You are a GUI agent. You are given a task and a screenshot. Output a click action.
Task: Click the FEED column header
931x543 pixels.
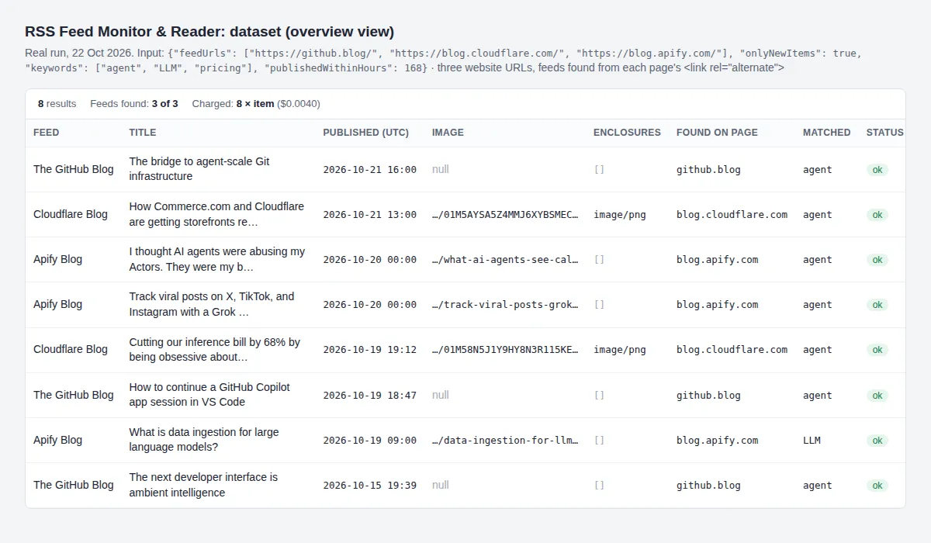pyautogui.click(x=46, y=133)
